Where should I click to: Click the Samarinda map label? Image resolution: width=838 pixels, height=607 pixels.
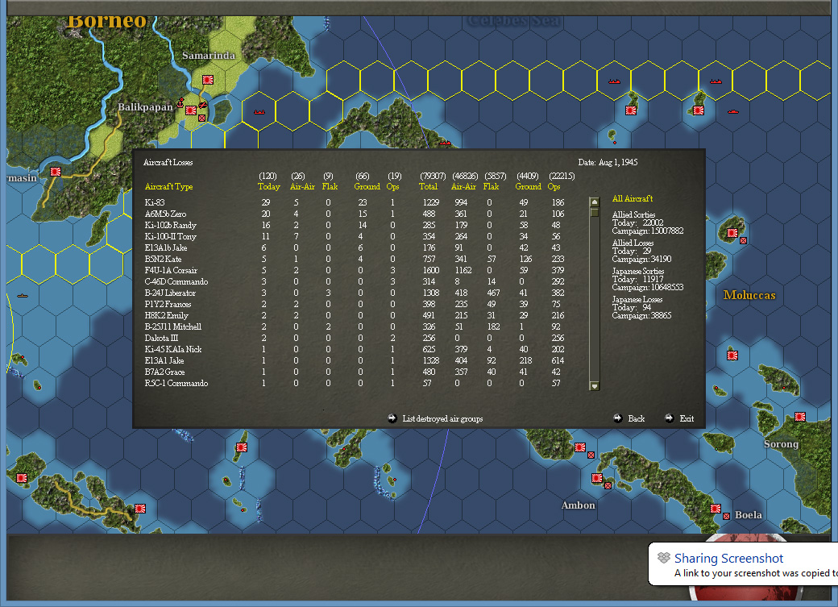209,56
